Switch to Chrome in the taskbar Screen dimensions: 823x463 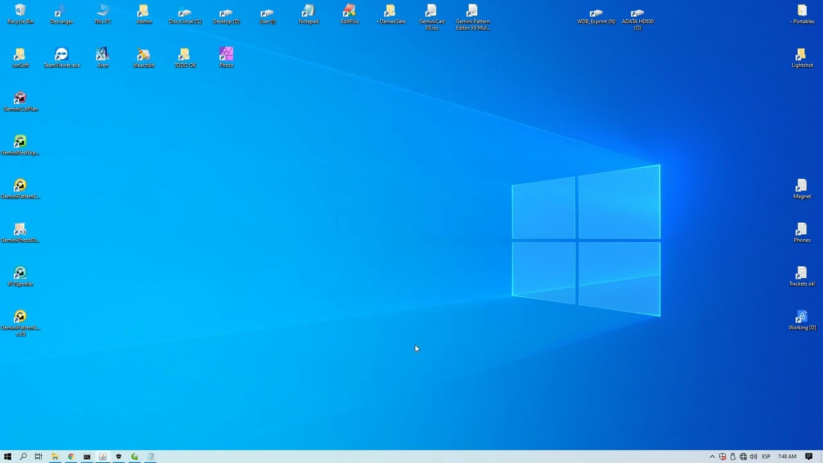point(71,457)
